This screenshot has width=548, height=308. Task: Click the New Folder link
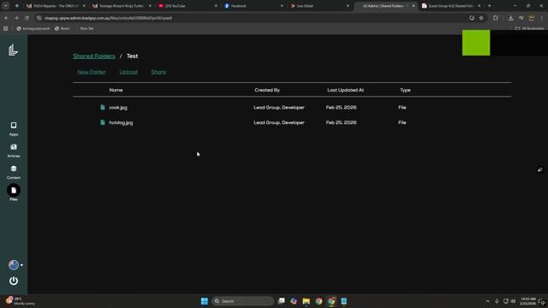tap(92, 72)
